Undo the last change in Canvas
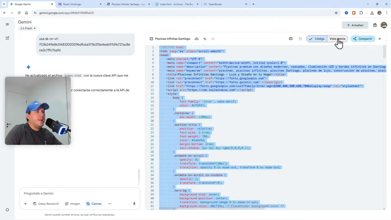Image resolution: width=391 pixels, height=220 pixels. point(205,38)
